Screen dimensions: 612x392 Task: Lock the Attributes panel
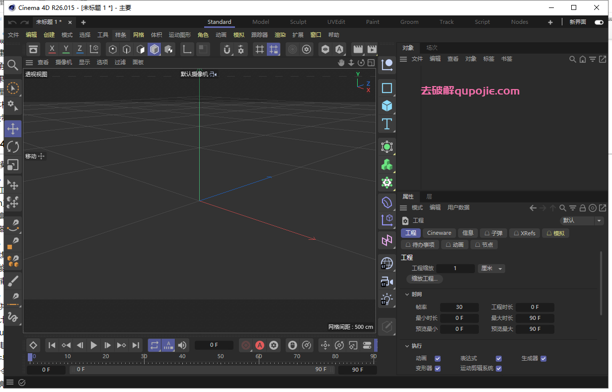pyautogui.click(x=583, y=208)
